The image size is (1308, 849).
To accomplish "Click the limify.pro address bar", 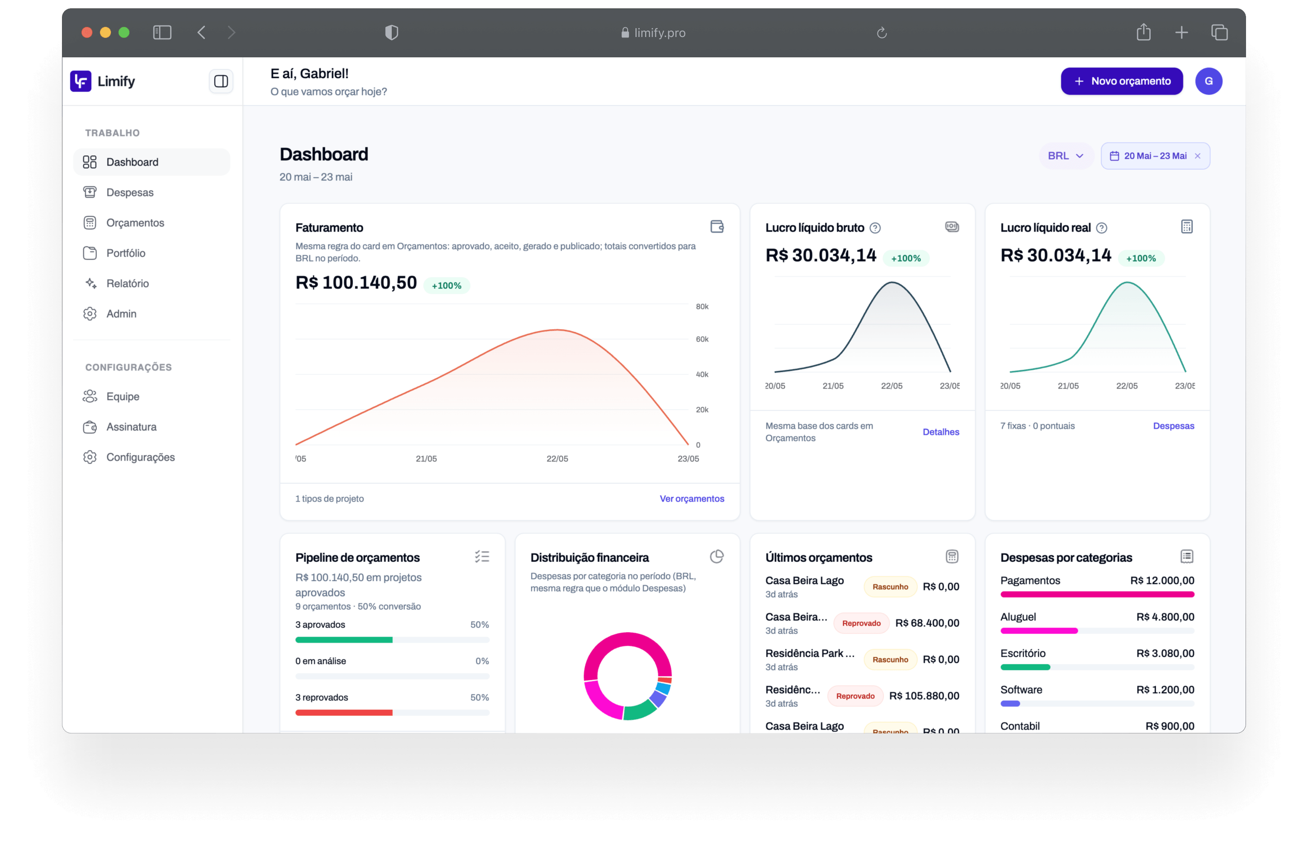I will [x=653, y=32].
